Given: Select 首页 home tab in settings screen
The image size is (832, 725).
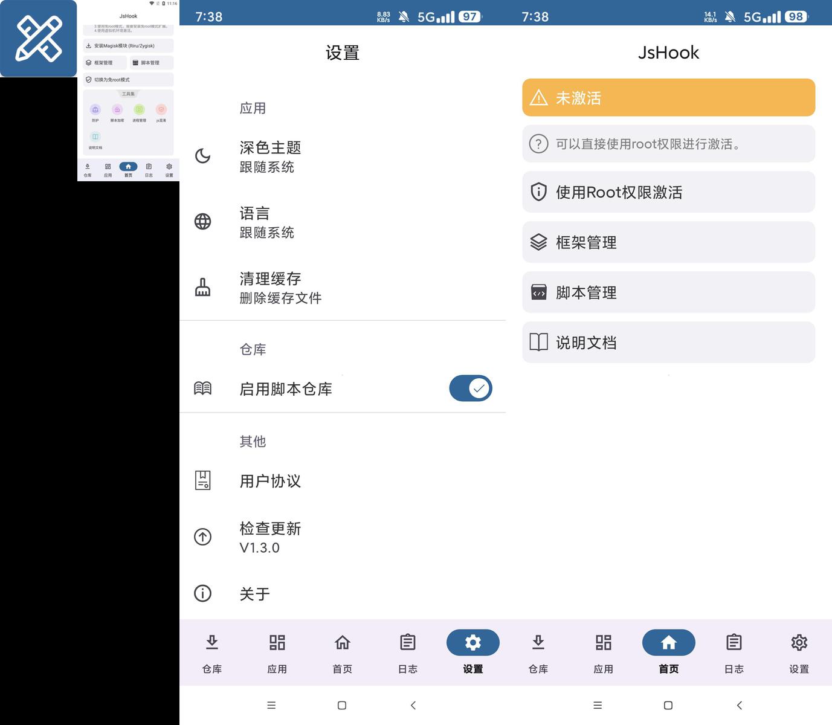Looking at the screenshot, I should pos(343,652).
